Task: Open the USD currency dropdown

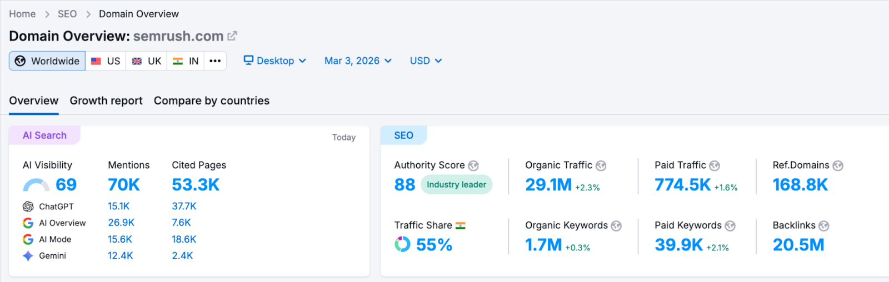Action: coord(426,61)
